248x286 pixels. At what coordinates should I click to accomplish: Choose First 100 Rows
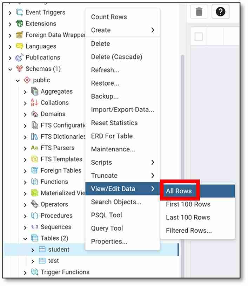click(197, 204)
